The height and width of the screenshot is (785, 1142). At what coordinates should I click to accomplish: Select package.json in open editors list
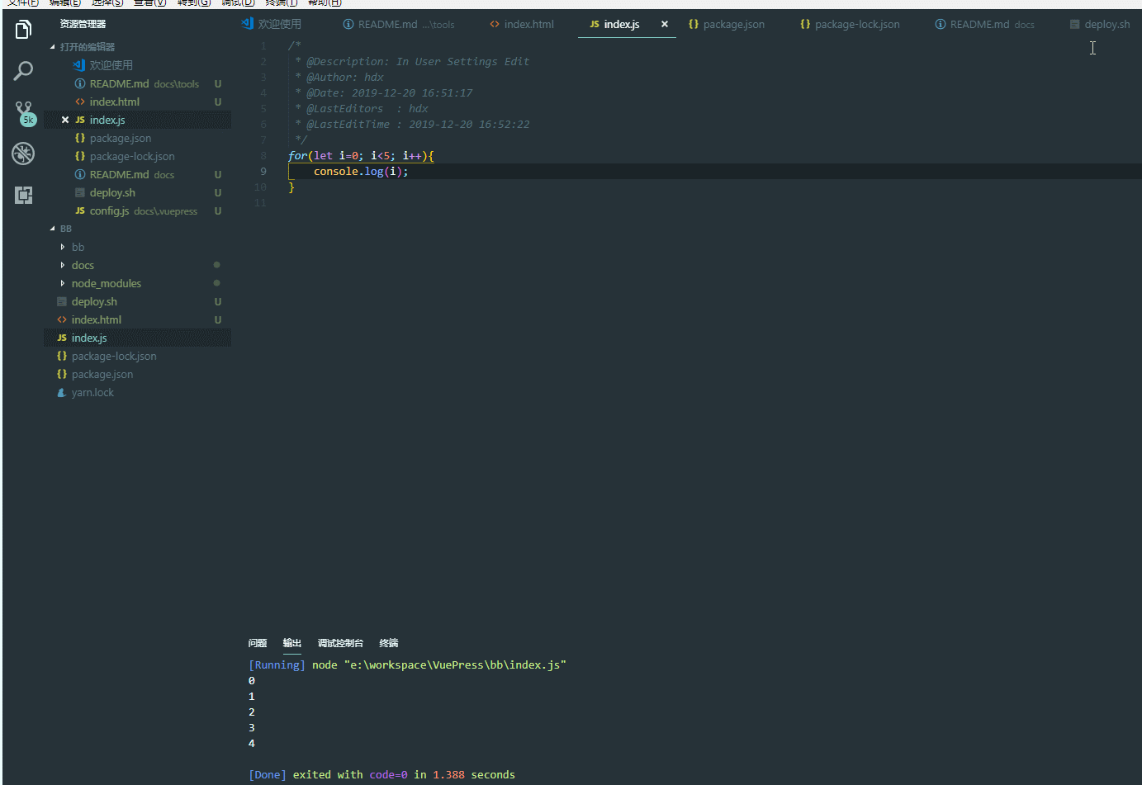[137, 138]
